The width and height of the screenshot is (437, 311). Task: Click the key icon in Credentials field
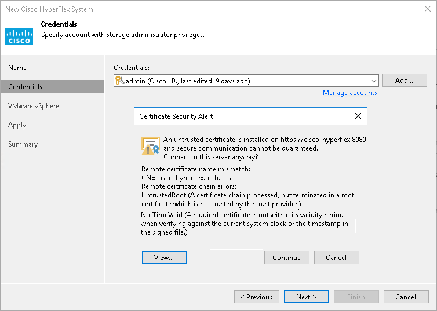[119, 81]
